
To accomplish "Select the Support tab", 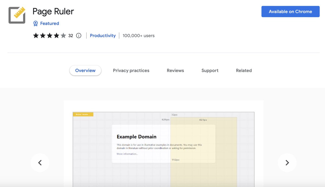I will (210, 70).
